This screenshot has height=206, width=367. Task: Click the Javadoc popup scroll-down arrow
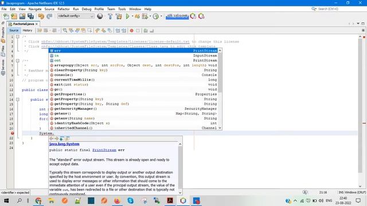(x=180, y=193)
